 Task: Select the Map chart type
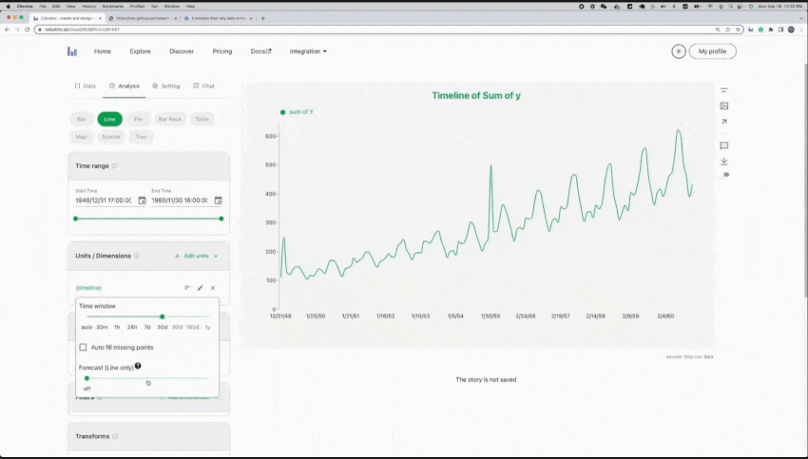[81, 137]
